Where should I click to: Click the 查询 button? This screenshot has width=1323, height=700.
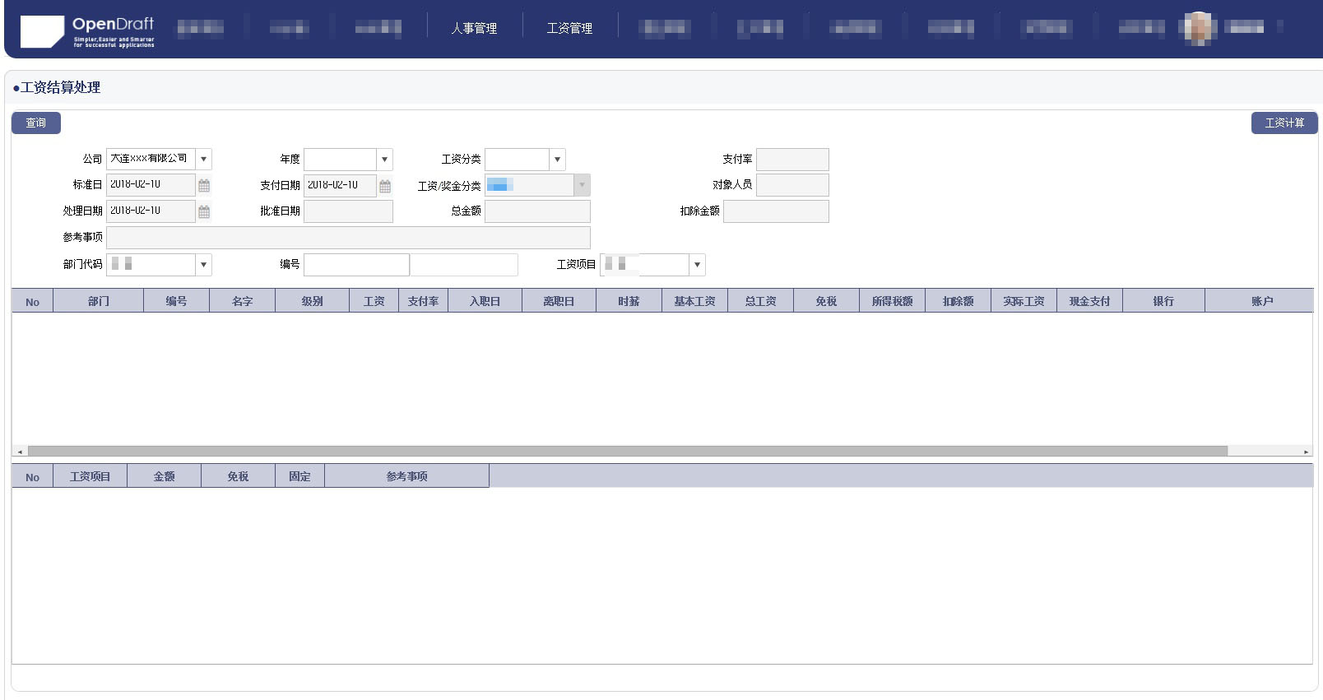click(x=36, y=123)
